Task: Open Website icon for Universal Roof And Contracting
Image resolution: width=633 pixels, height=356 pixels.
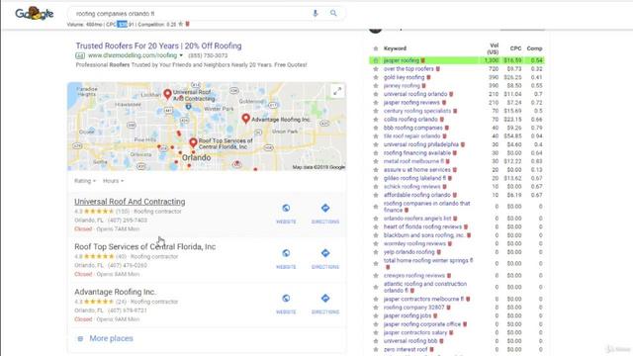Action: [286, 209]
